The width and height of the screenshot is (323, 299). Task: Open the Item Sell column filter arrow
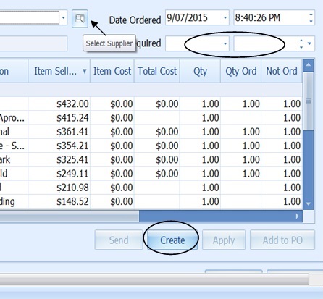point(85,71)
